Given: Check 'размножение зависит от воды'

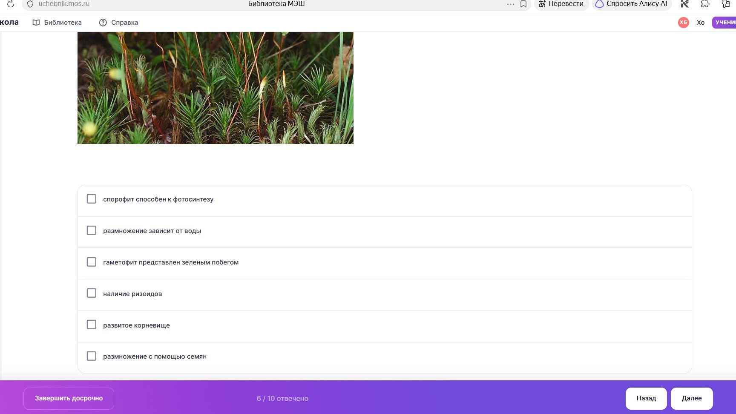Looking at the screenshot, I should point(92,230).
